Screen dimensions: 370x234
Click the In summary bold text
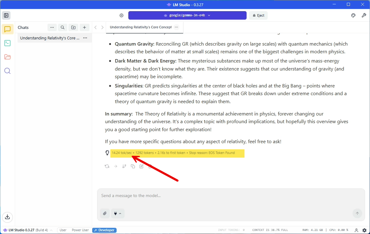(x=119, y=114)
